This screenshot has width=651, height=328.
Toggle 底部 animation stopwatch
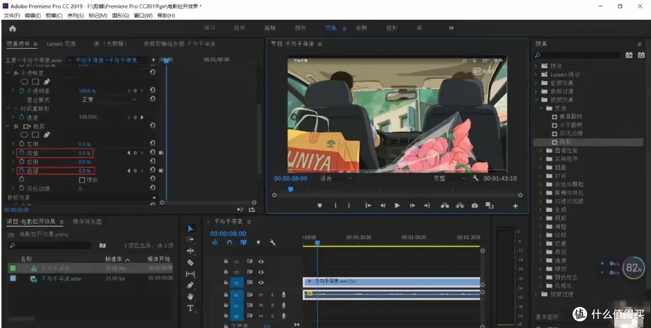click(x=22, y=171)
